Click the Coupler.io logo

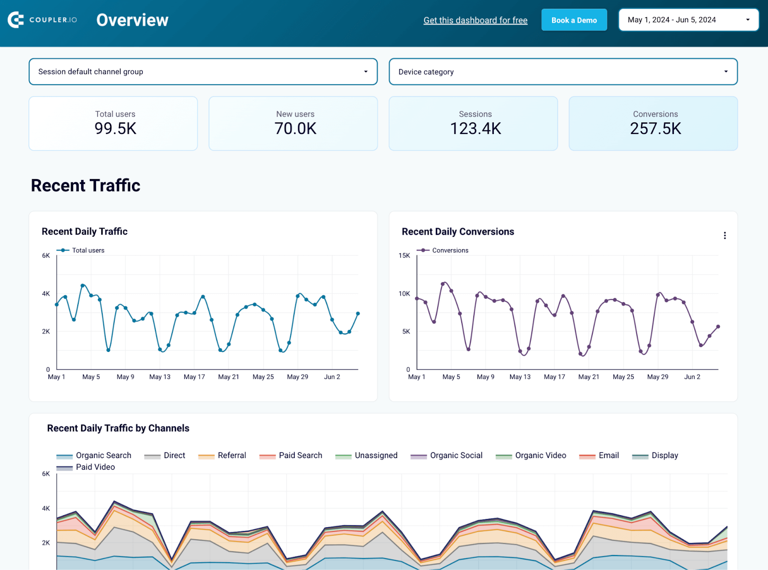[x=42, y=20]
